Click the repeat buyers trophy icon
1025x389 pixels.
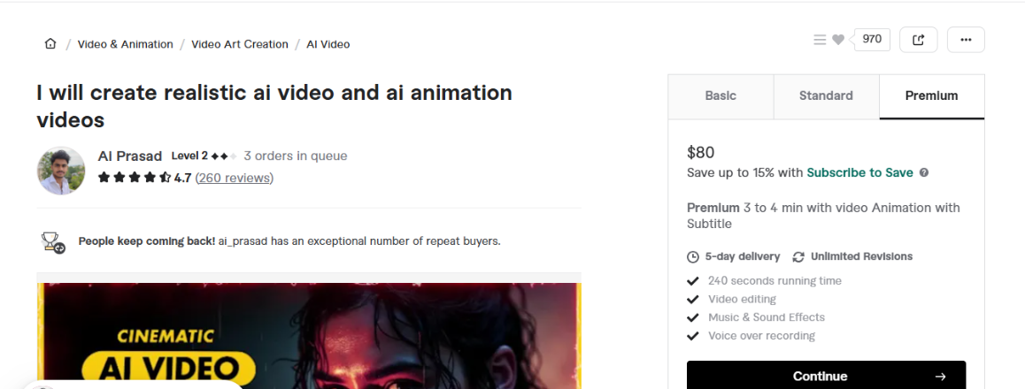click(53, 241)
